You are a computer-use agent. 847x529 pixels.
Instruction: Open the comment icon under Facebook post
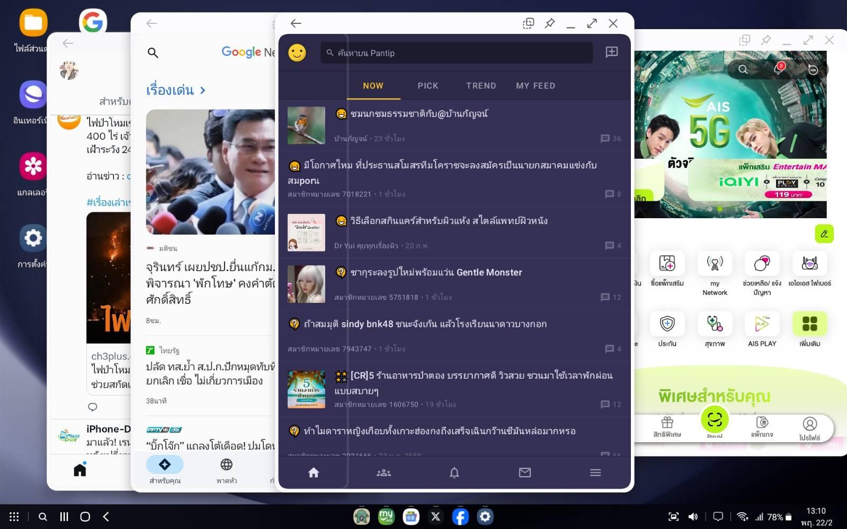[x=93, y=407]
